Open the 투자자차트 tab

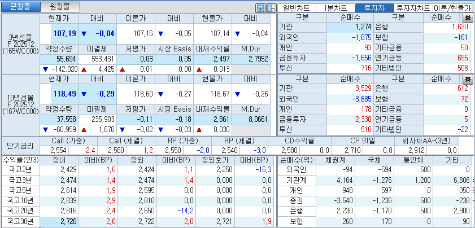[413, 8]
